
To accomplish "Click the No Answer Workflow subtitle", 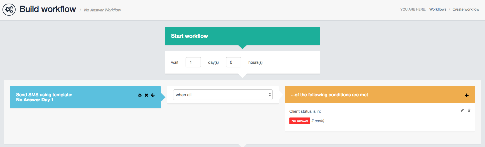I will pos(102,10).
